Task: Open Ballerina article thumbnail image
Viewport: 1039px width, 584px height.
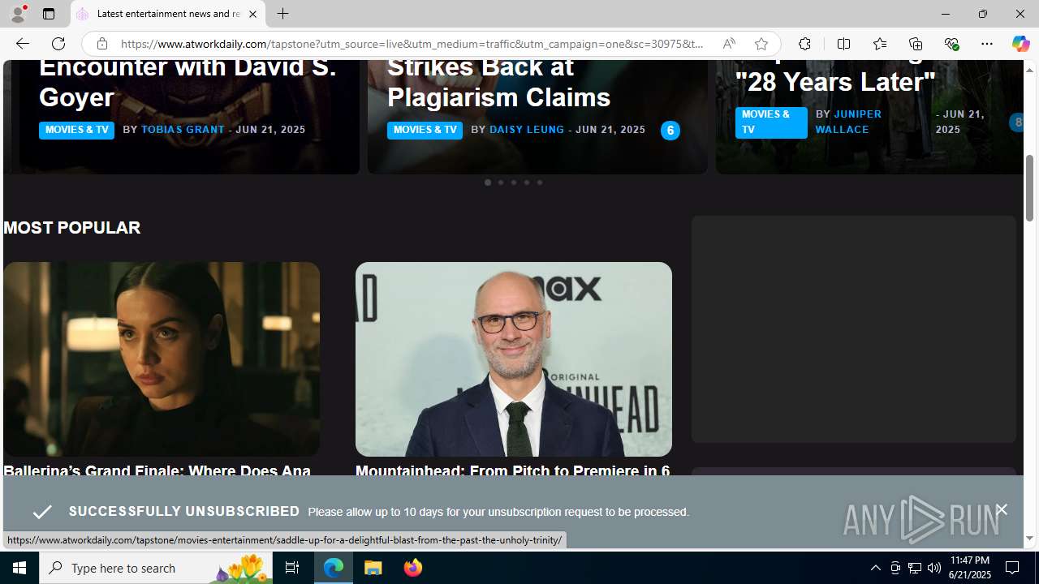Action: 162,359
